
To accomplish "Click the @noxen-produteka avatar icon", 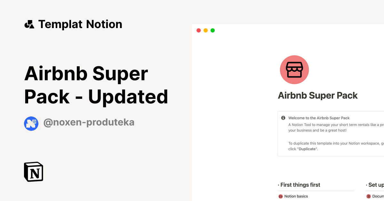I will [31, 123].
